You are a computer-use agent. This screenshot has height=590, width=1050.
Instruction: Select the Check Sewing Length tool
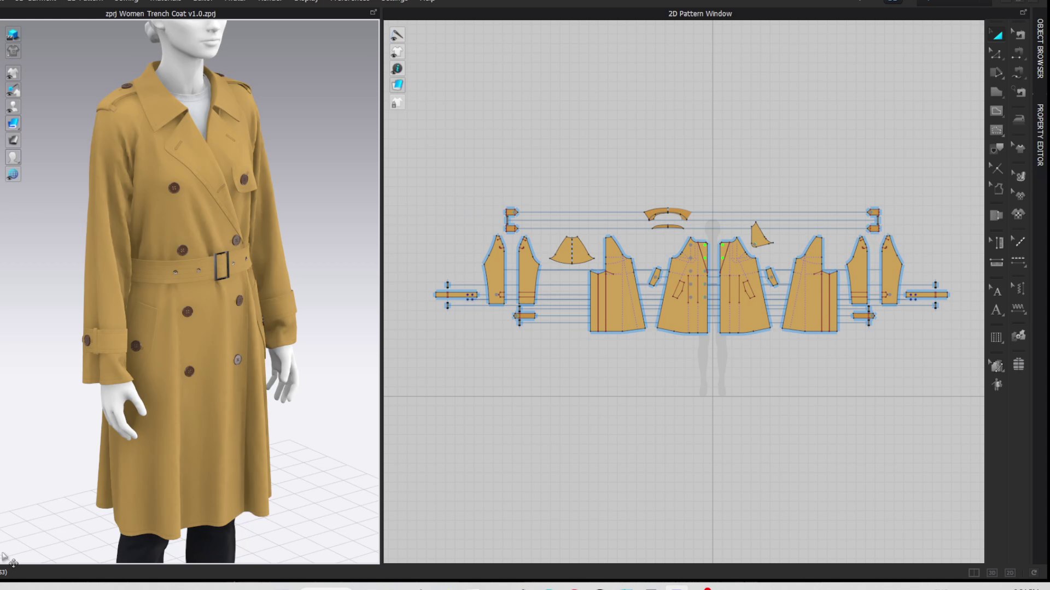point(1018,92)
